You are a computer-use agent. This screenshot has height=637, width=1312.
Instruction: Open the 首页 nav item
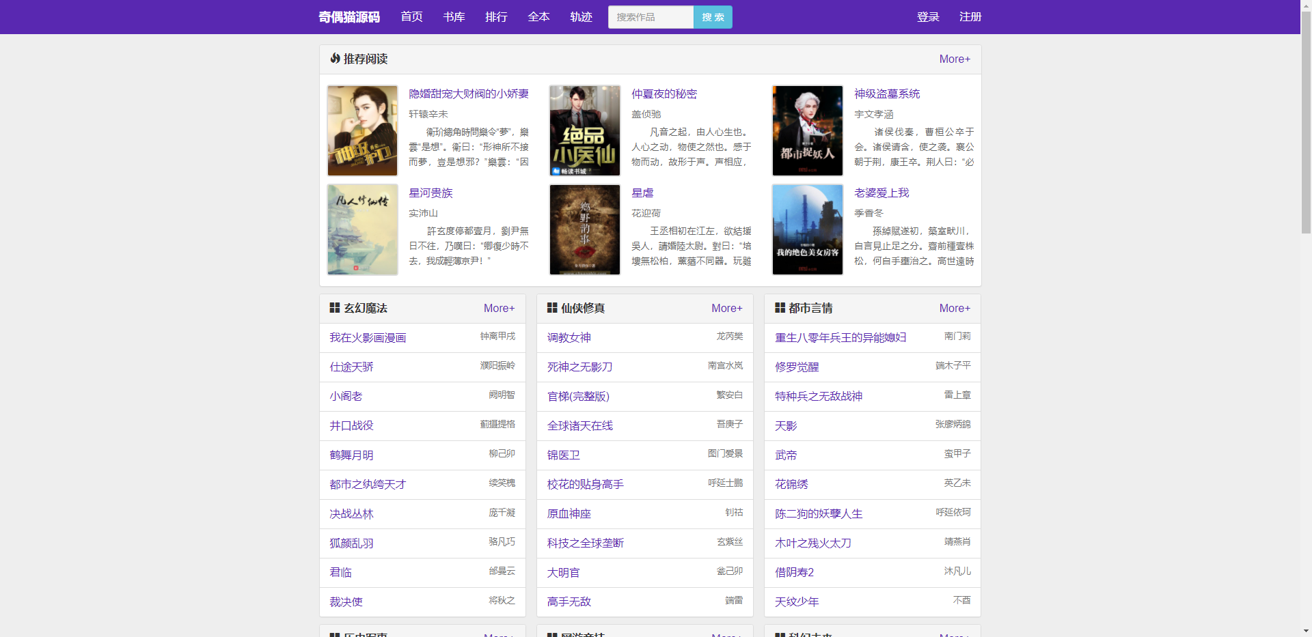coord(411,17)
